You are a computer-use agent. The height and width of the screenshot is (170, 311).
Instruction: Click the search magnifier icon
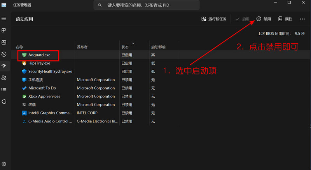100,5
